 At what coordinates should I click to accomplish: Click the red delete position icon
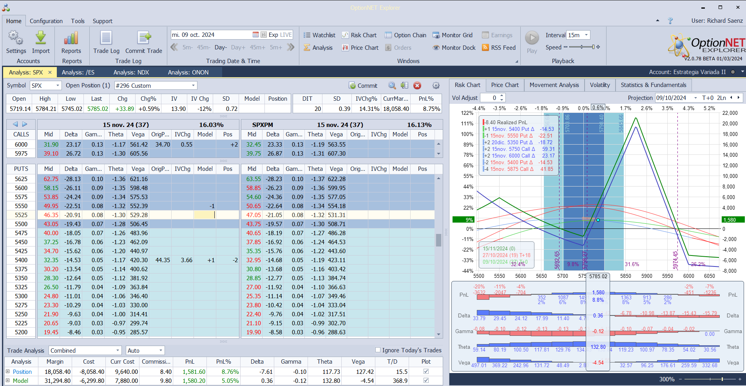point(417,85)
